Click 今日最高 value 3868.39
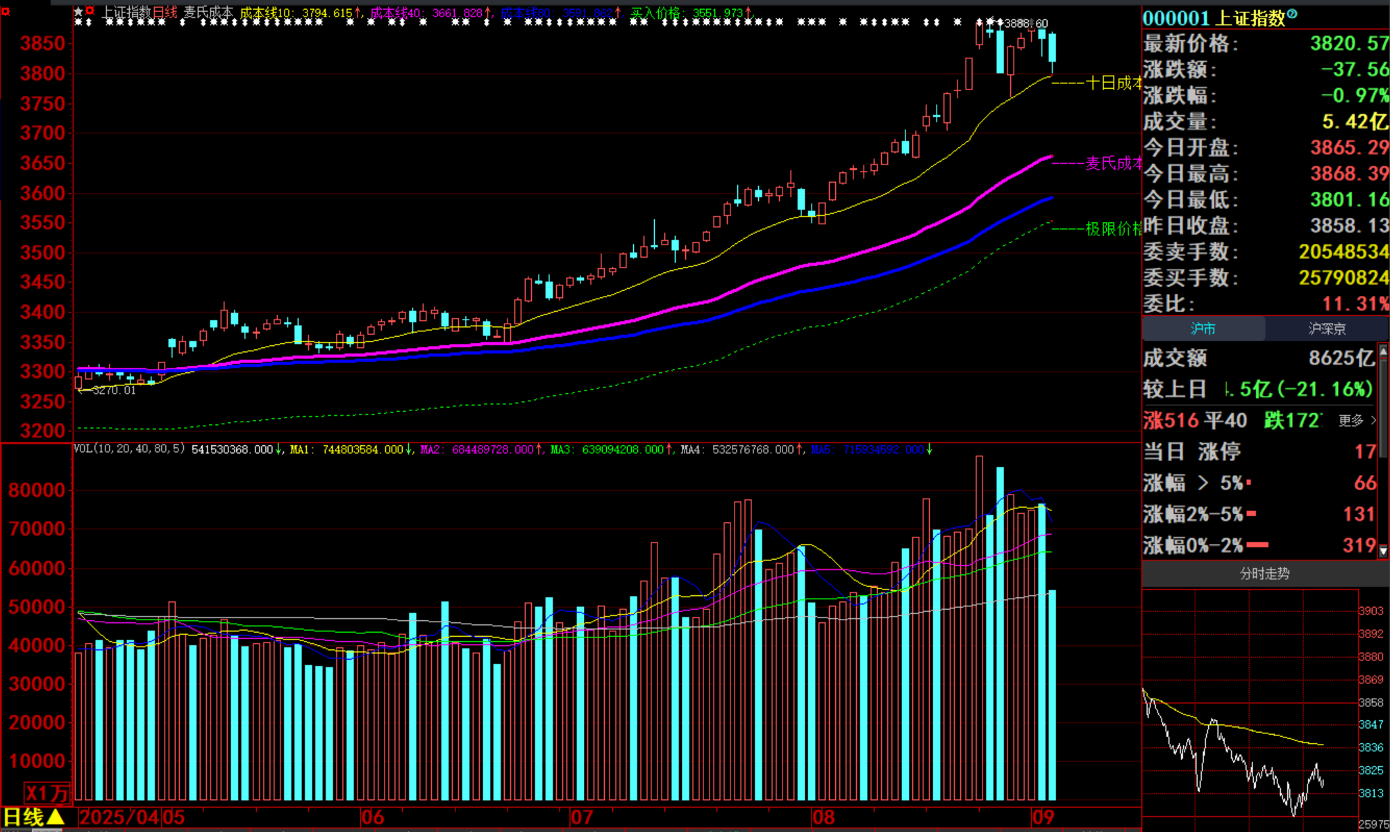The image size is (1390, 832). (1349, 174)
